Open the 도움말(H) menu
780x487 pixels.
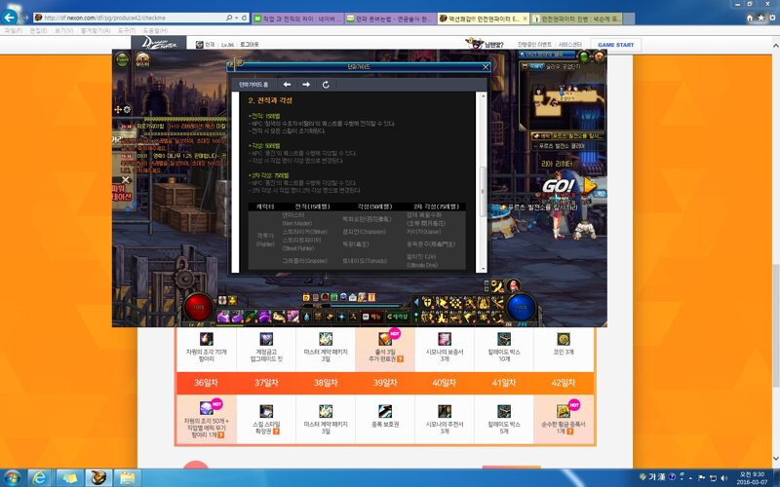(156, 31)
